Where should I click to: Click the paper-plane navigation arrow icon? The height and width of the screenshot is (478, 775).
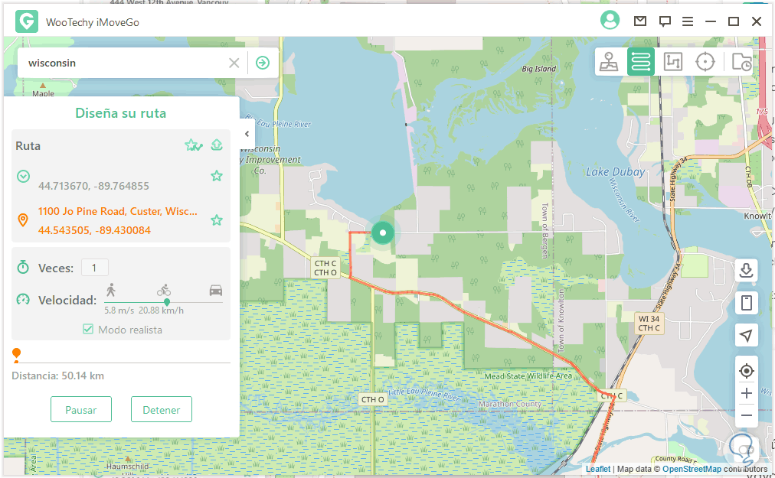tap(747, 336)
